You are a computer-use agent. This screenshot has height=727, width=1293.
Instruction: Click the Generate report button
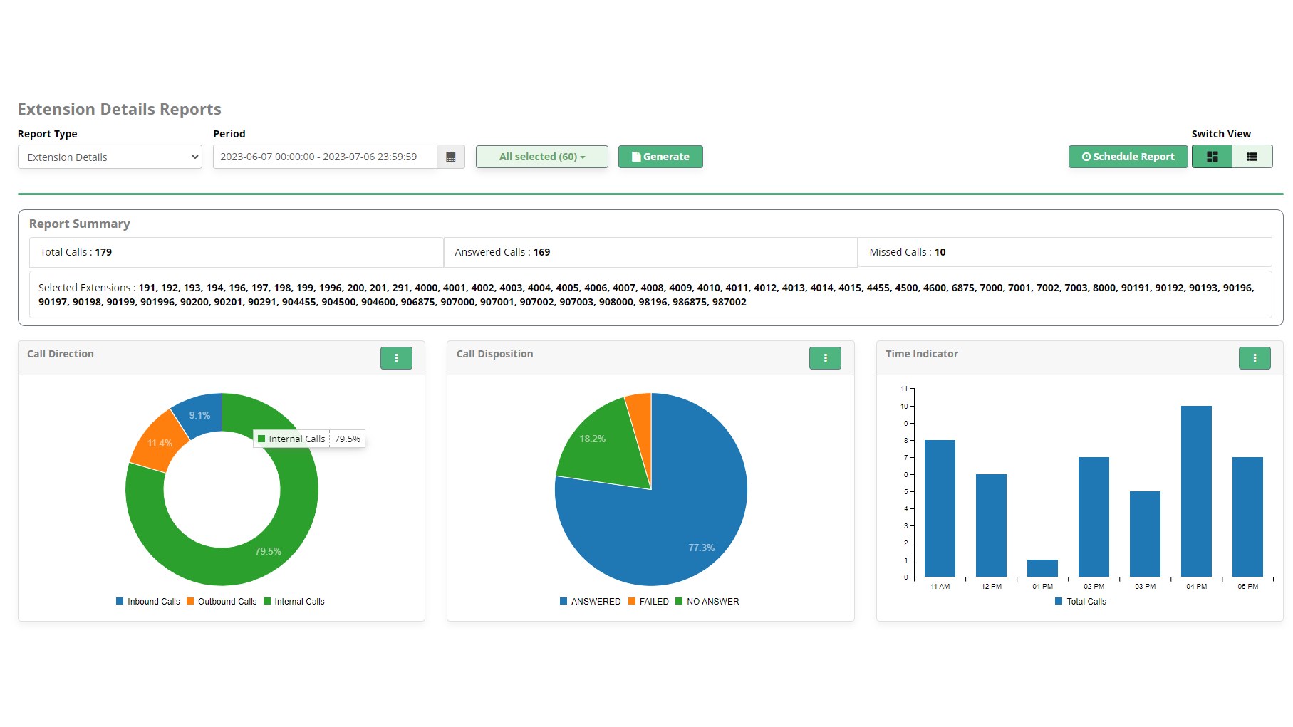tap(660, 157)
